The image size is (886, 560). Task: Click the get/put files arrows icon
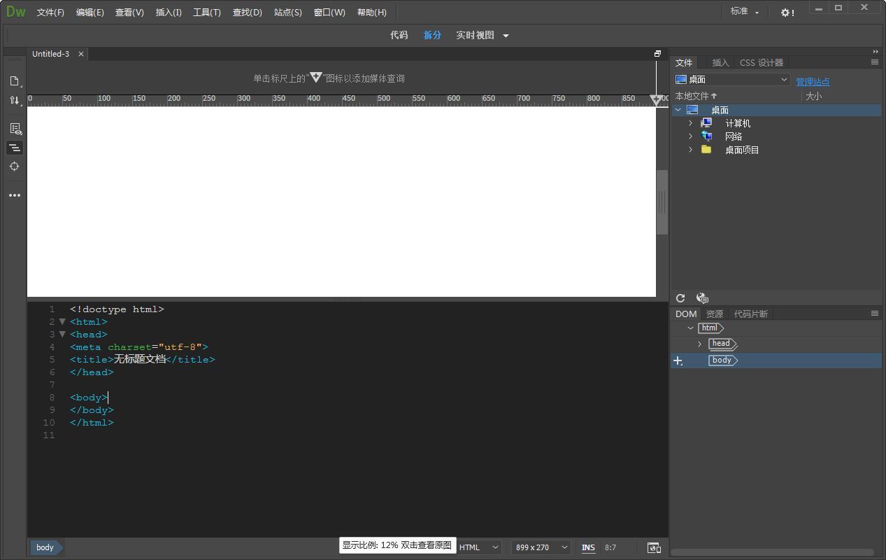point(14,100)
